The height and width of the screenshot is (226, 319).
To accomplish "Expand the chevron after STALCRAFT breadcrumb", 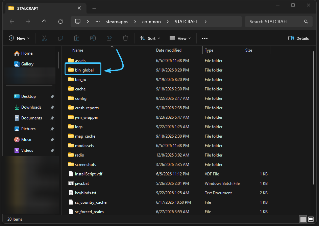I will click(205, 22).
